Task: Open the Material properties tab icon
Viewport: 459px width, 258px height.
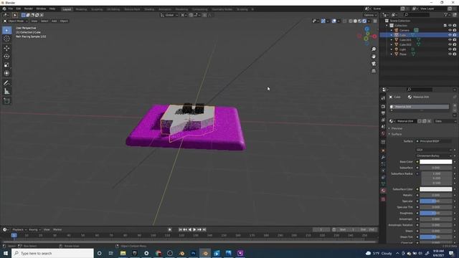Action: [383, 191]
